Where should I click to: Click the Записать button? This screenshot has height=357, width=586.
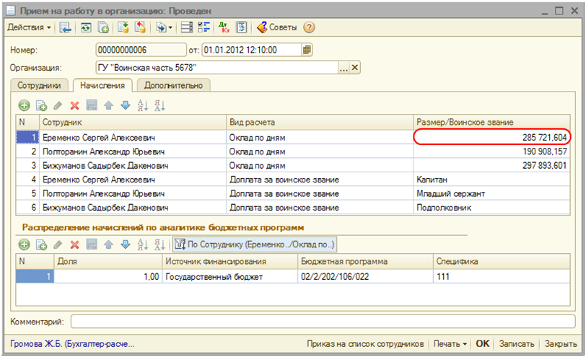pos(515,344)
